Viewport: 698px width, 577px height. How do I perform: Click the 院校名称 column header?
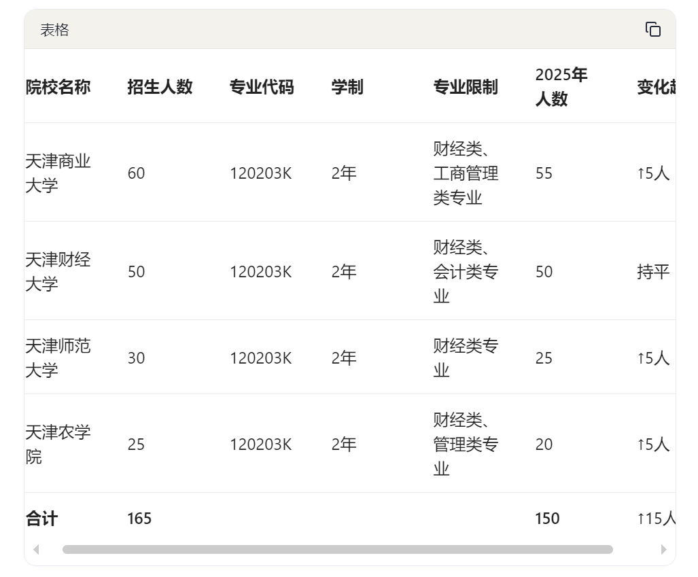(x=58, y=87)
